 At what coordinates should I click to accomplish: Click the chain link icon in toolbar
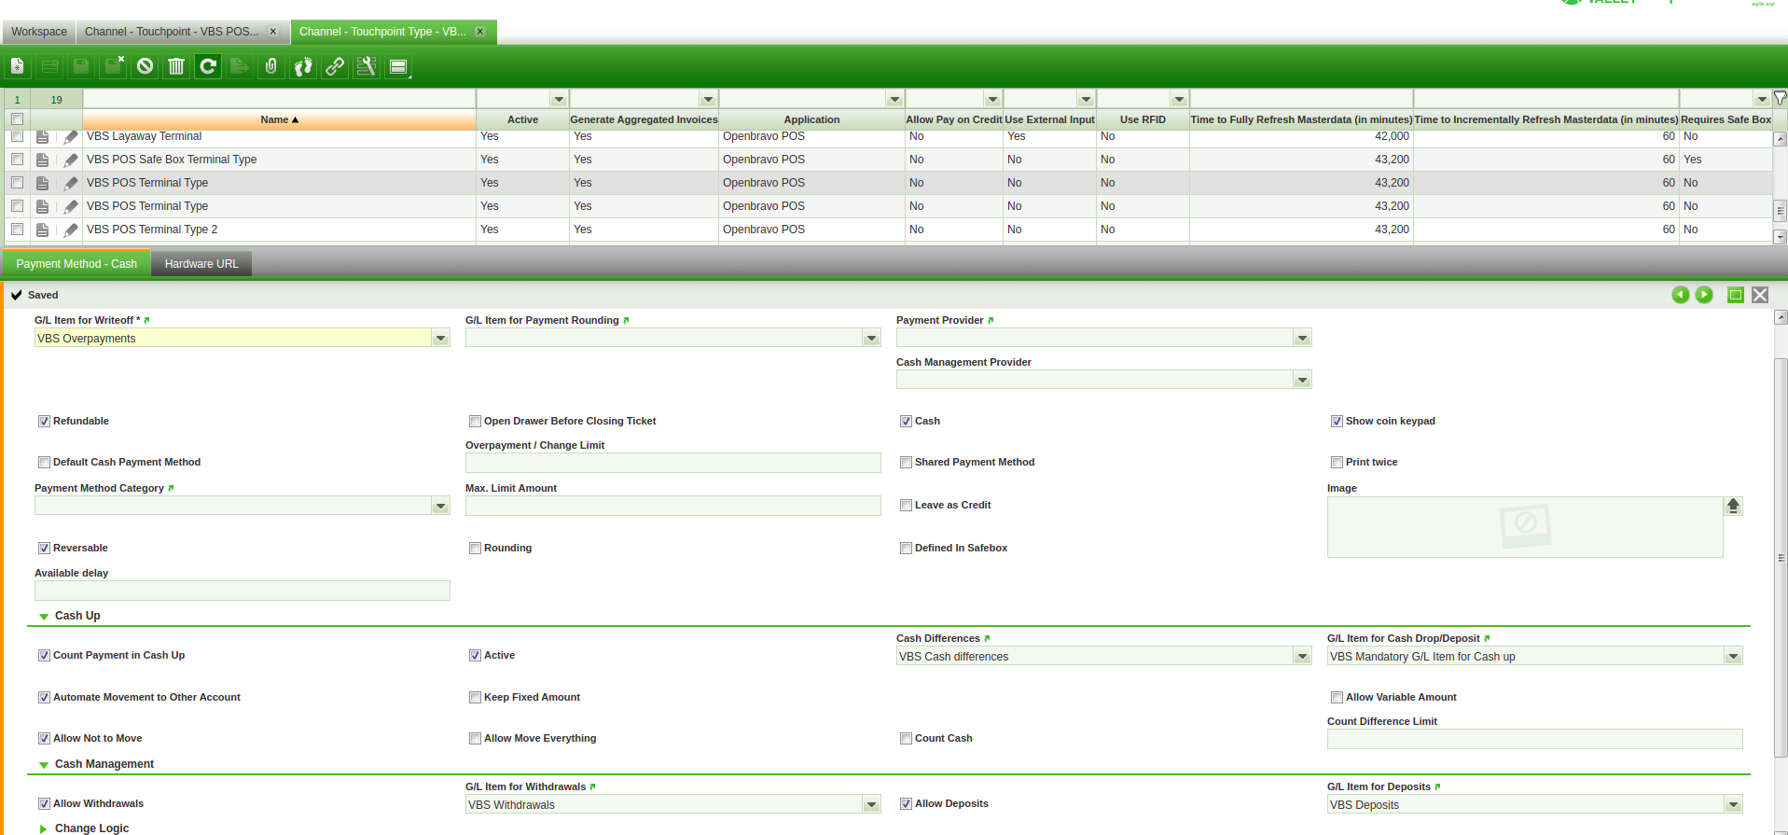(335, 66)
